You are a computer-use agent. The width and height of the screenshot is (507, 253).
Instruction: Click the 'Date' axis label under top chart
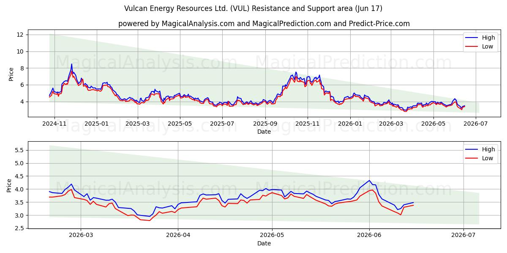pos(264,132)
